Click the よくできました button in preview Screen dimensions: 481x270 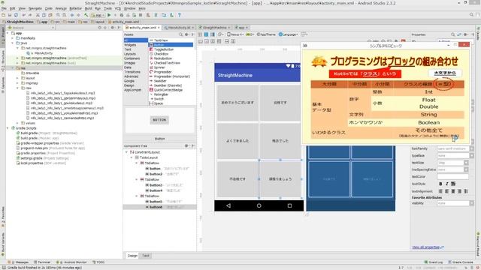pyautogui.click(x=237, y=141)
